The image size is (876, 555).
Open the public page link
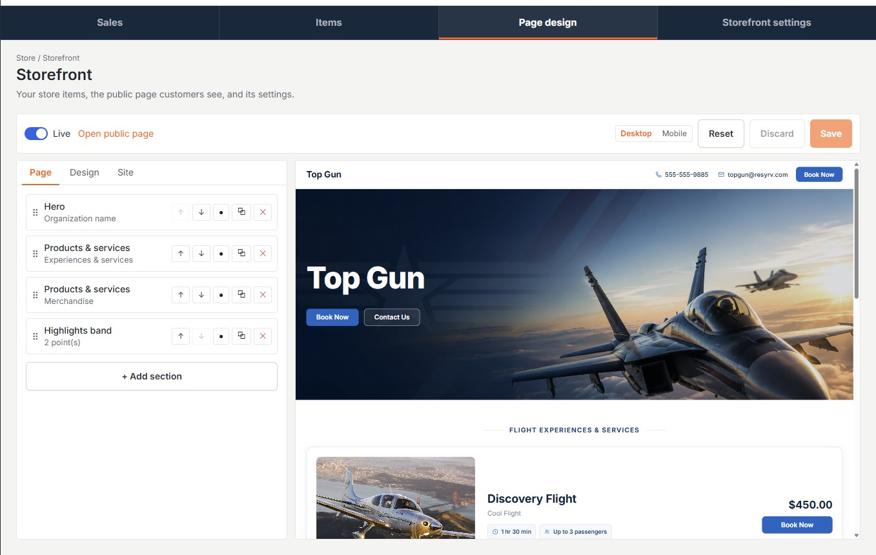[116, 134]
